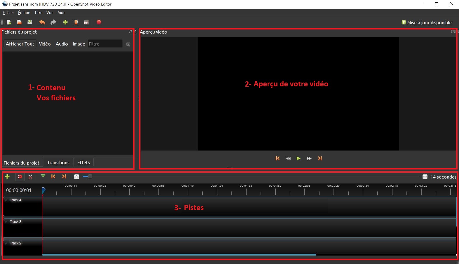Open the 'Mise à jour disponible' update notice
Viewport: 459px width, 264px height.
coord(427,22)
